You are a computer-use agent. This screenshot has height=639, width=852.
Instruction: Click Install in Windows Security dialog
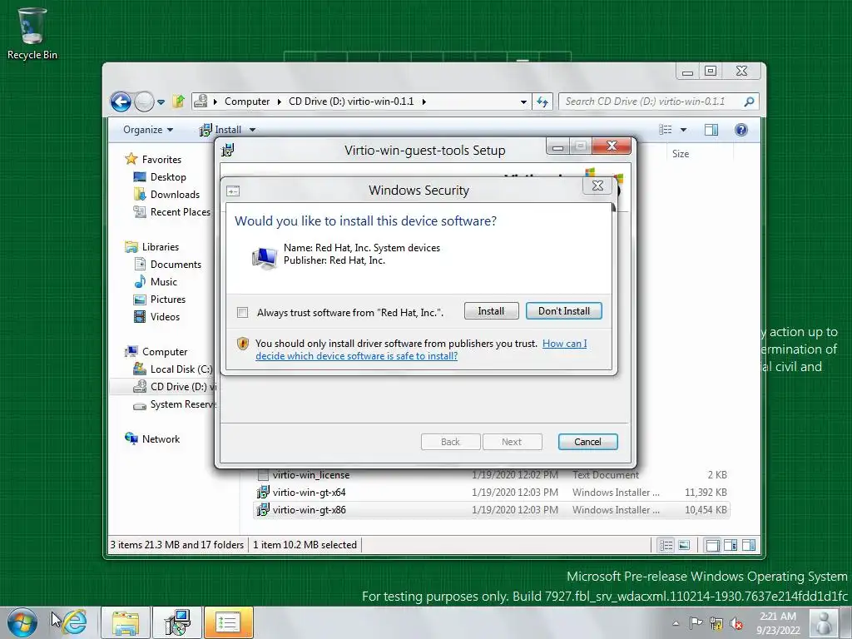[x=491, y=311]
